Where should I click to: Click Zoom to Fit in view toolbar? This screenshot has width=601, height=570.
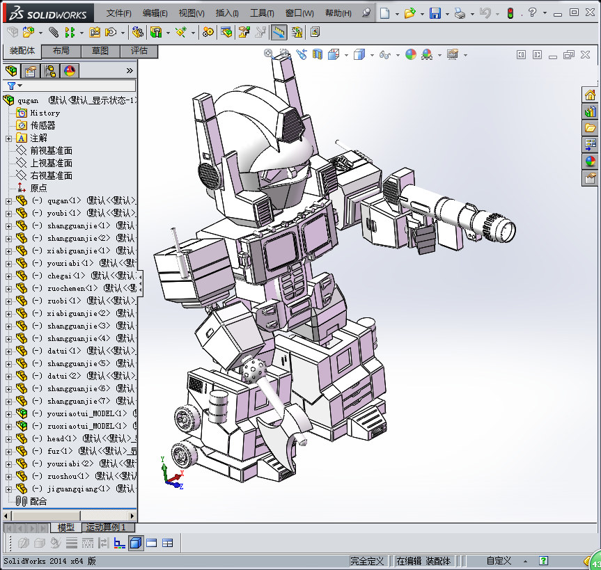coord(268,54)
